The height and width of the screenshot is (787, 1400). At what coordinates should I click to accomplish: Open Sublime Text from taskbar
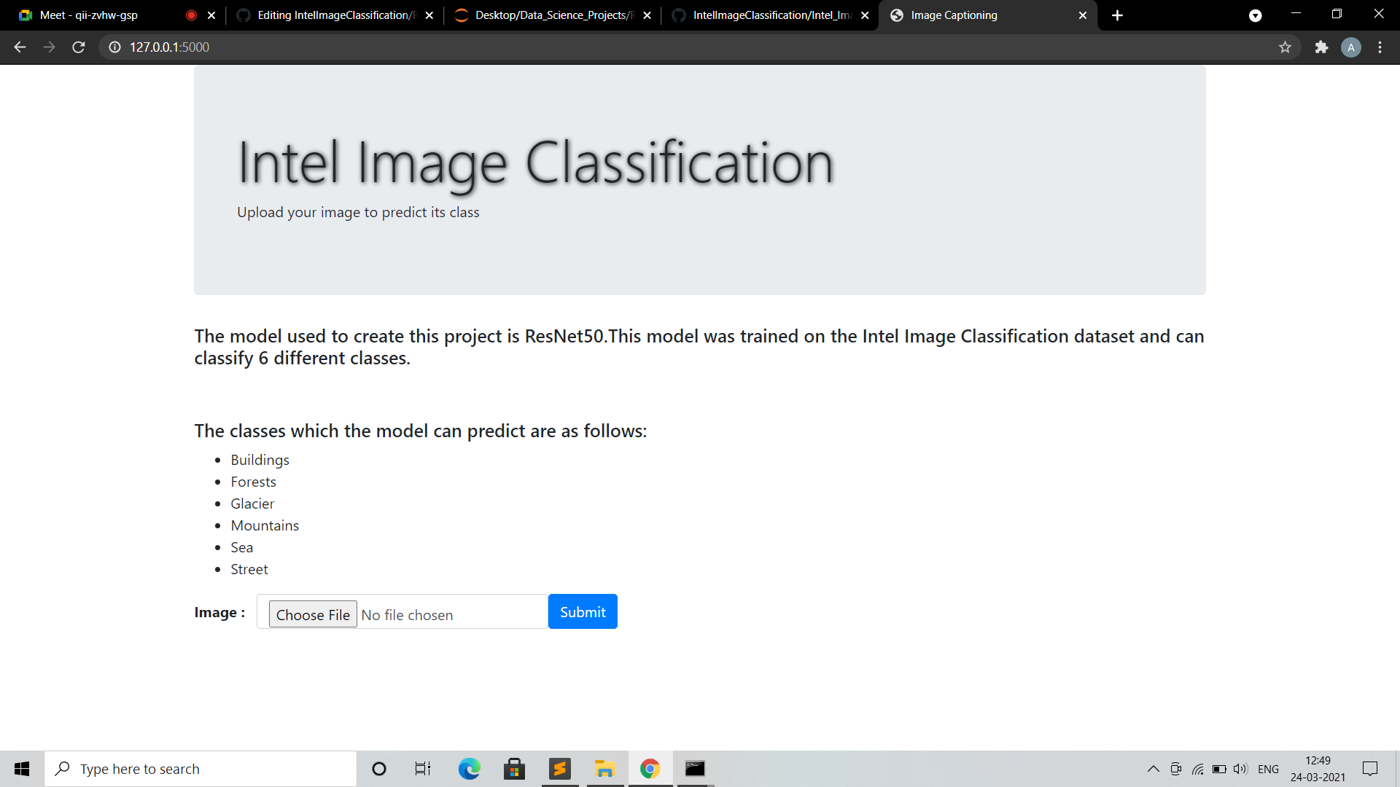pyautogui.click(x=559, y=769)
